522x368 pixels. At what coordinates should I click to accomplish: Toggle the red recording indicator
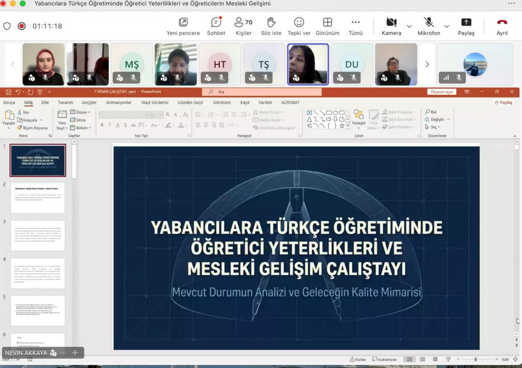(21, 26)
